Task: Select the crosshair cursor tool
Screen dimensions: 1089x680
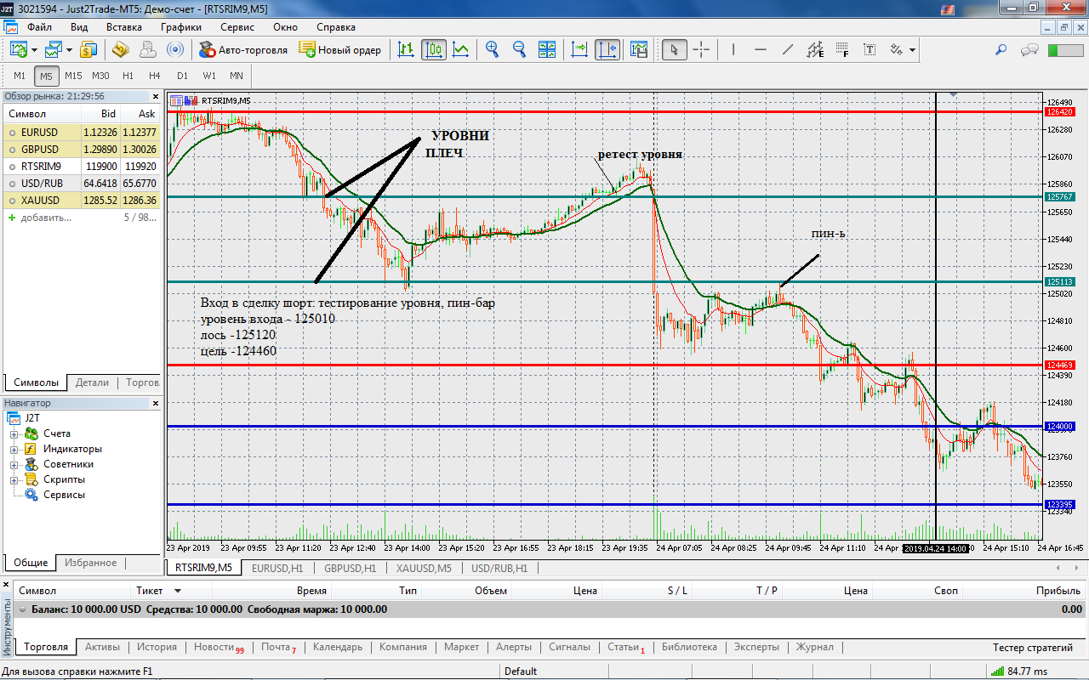Action: coord(701,50)
